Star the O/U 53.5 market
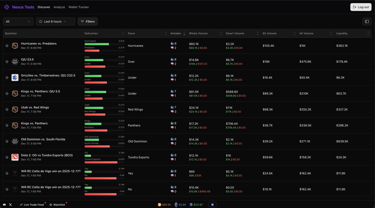Viewport: 375px width, 208px height. (7, 61)
